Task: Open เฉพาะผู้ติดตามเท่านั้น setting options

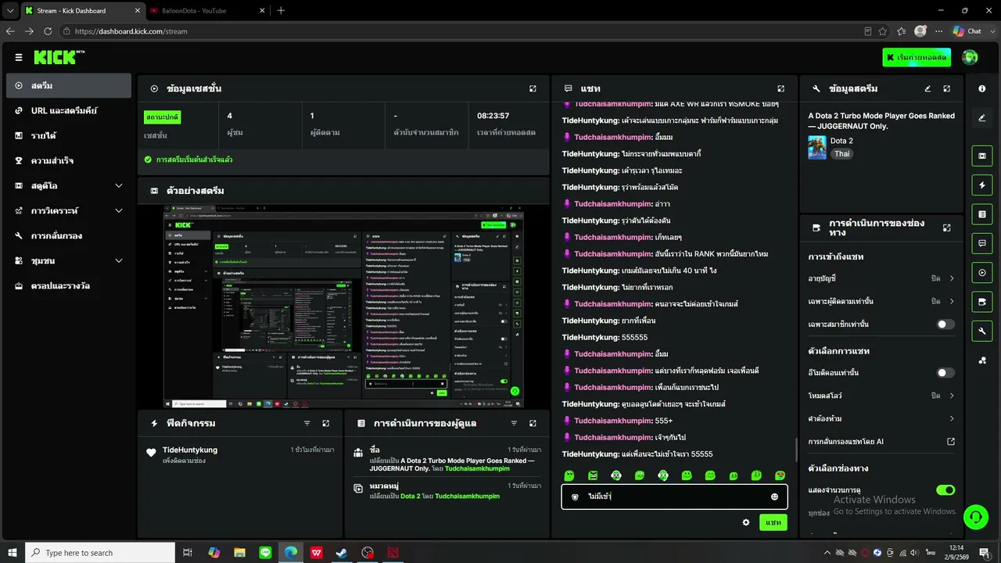Action: pos(881,301)
